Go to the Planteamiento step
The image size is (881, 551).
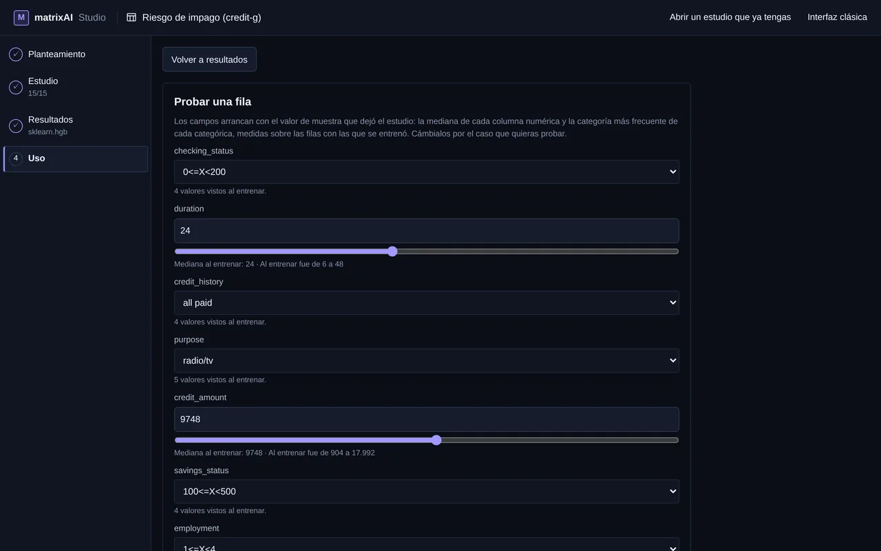76,54
